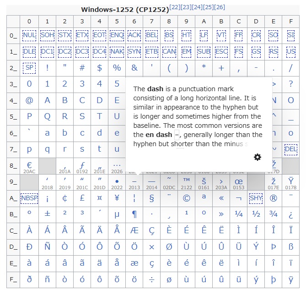
Task: Click the NUL control character cell
Action: (x=29, y=35)
